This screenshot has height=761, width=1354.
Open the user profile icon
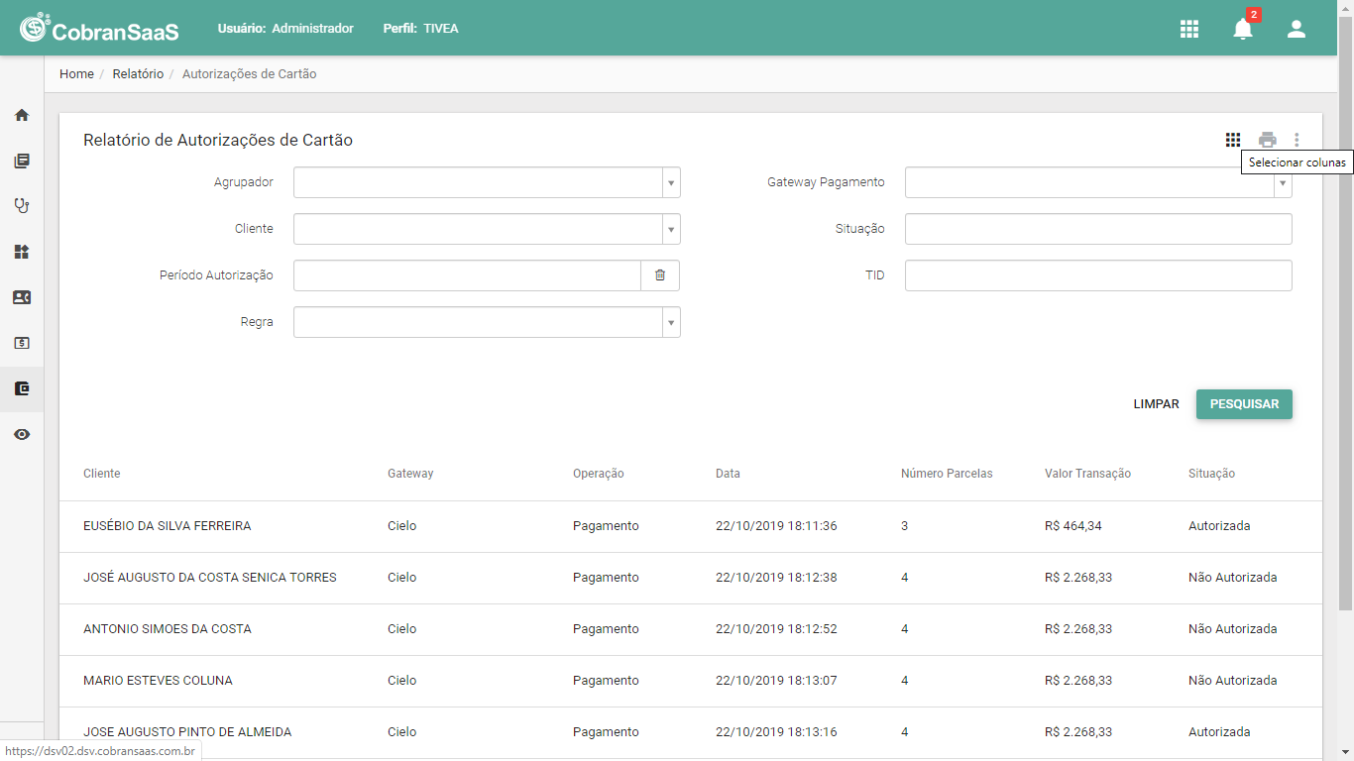[x=1297, y=29]
